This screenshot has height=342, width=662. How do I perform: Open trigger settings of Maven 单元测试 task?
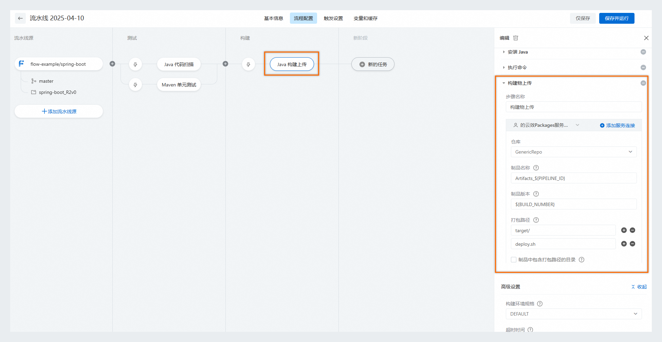[135, 85]
